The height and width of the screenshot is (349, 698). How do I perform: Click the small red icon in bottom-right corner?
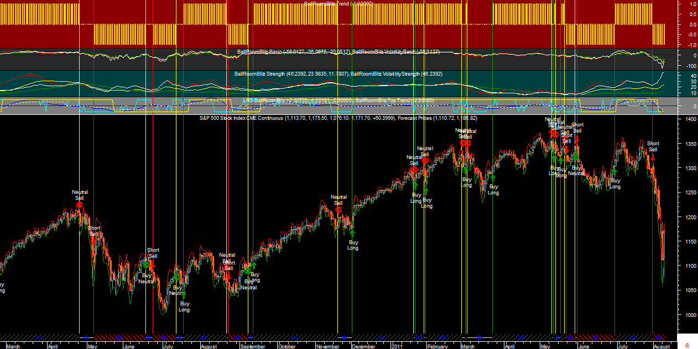[687, 345]
